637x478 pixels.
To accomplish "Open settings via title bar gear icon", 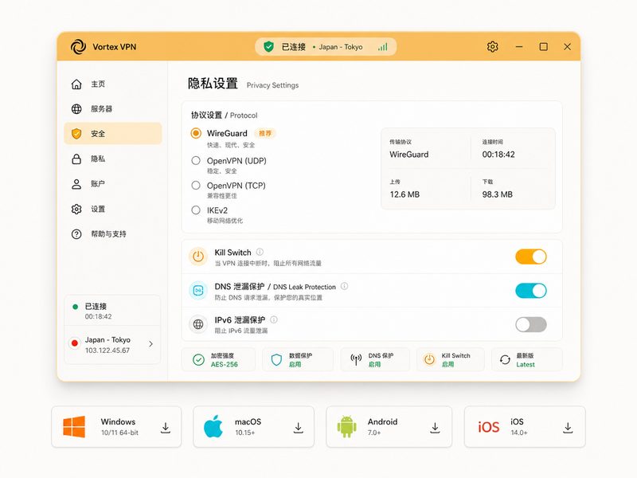I will point(492,47).
